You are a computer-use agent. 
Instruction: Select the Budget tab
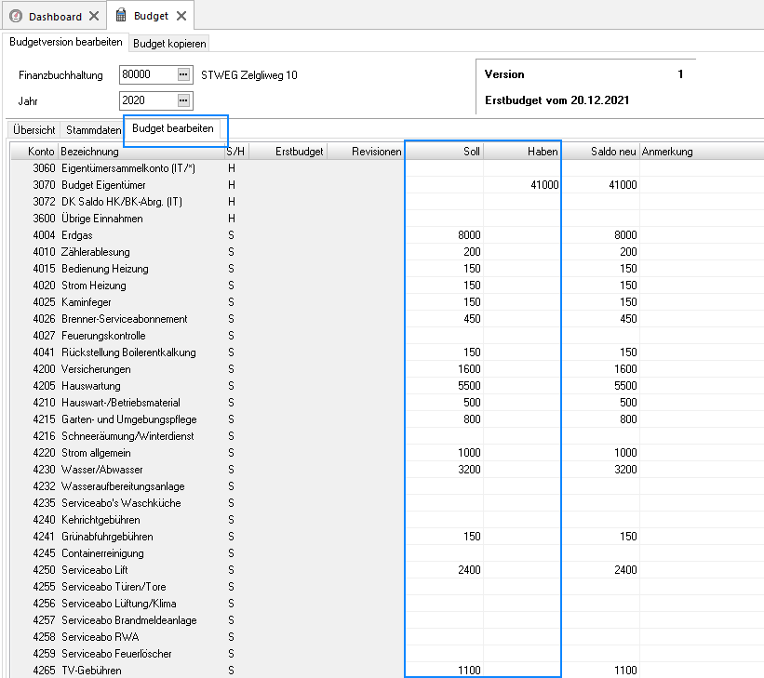[151, 16]
